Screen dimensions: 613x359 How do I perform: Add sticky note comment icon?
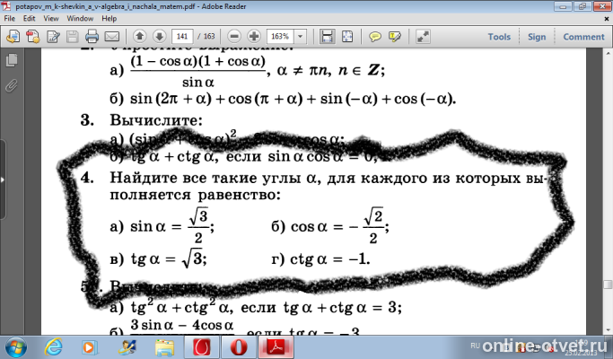point(375,37)
